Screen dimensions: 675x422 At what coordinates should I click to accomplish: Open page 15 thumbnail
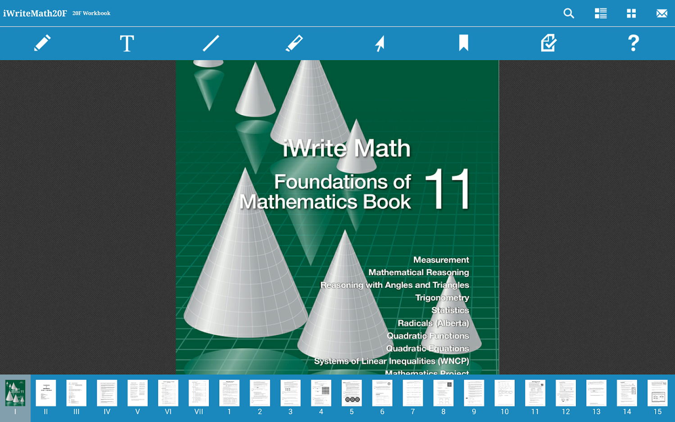click(x=657, y=393)
